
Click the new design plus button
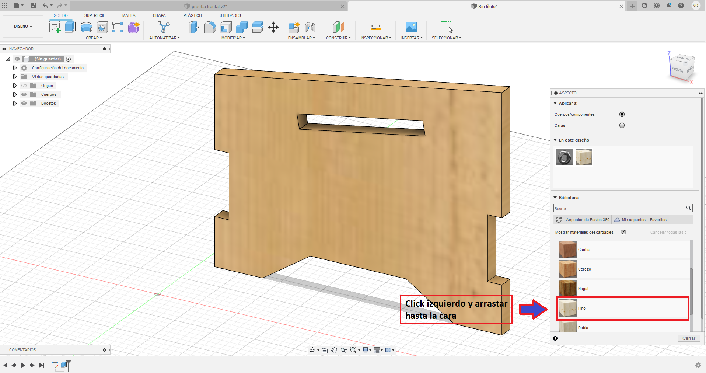click(632, 6)
